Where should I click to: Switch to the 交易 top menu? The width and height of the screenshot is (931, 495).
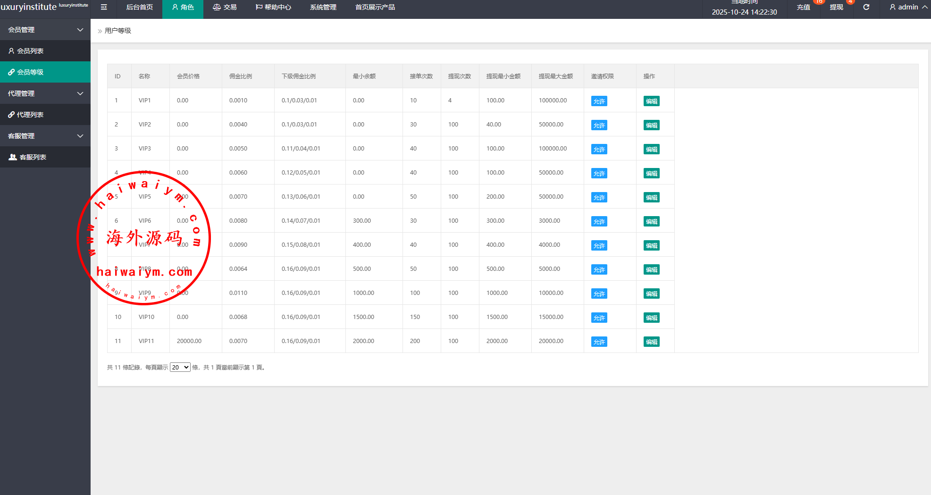tap(225, 7)
